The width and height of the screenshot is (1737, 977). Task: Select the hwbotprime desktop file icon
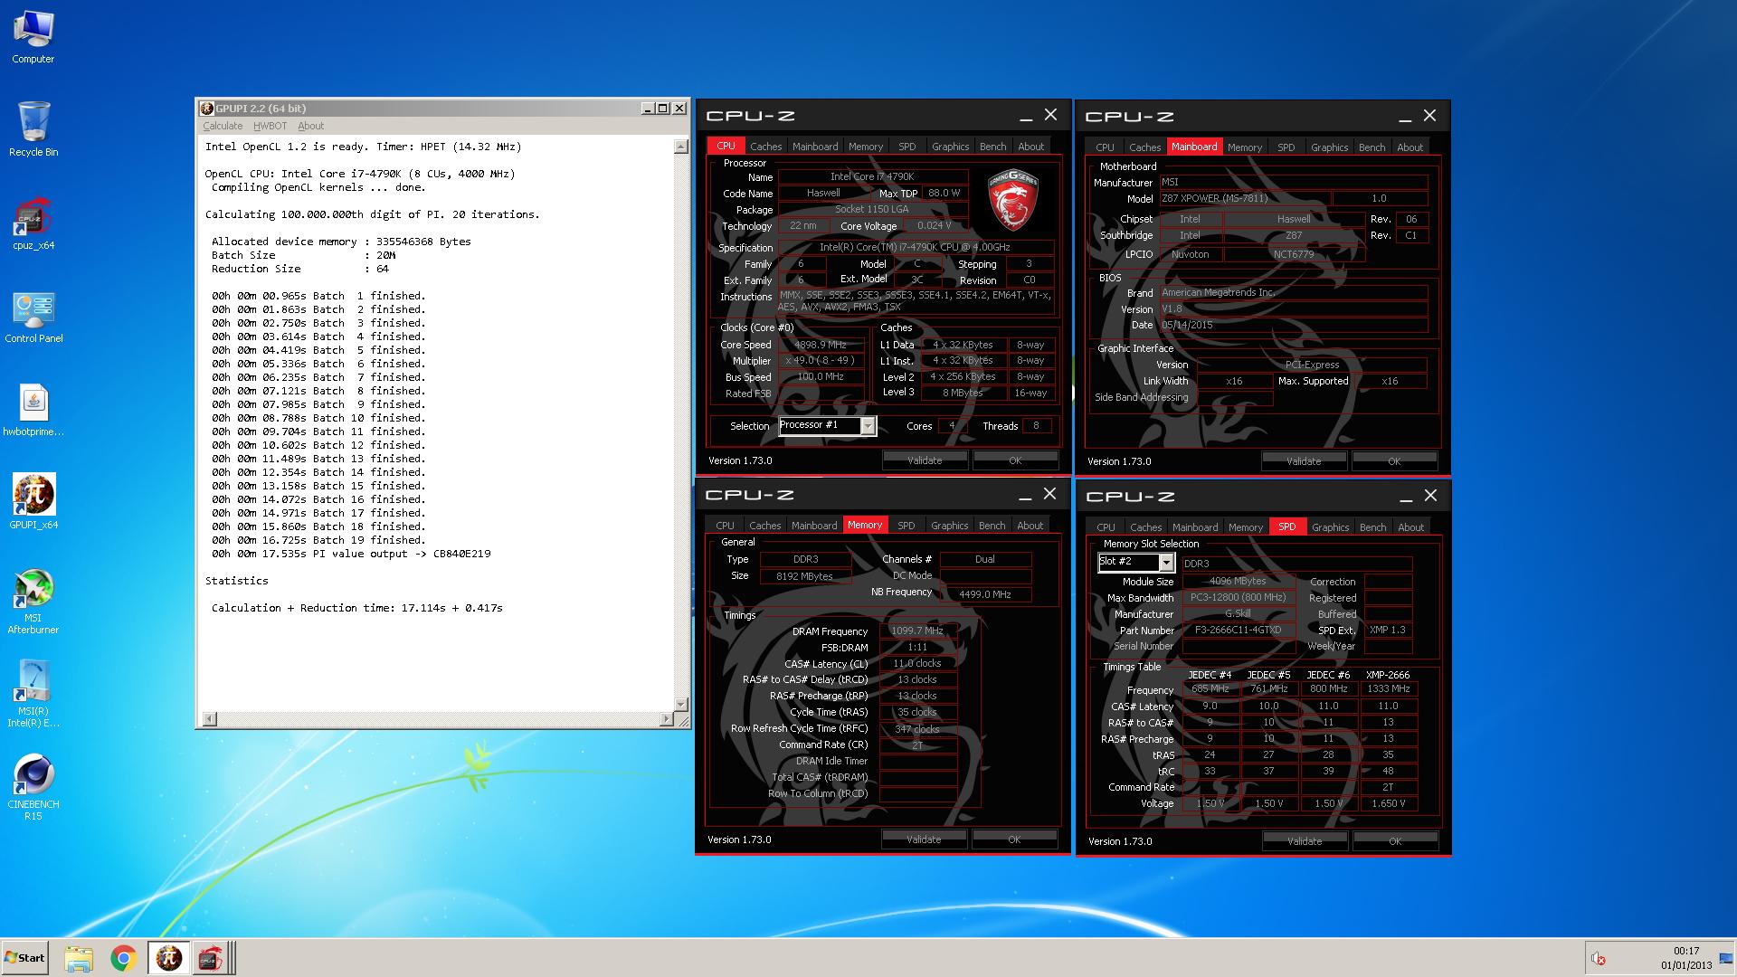coord(33,410)
